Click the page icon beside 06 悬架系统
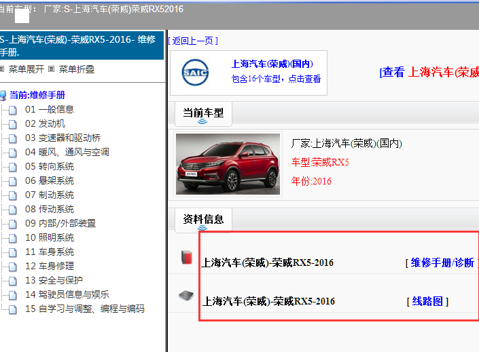479x352 pixels. (x=13, y=181)
